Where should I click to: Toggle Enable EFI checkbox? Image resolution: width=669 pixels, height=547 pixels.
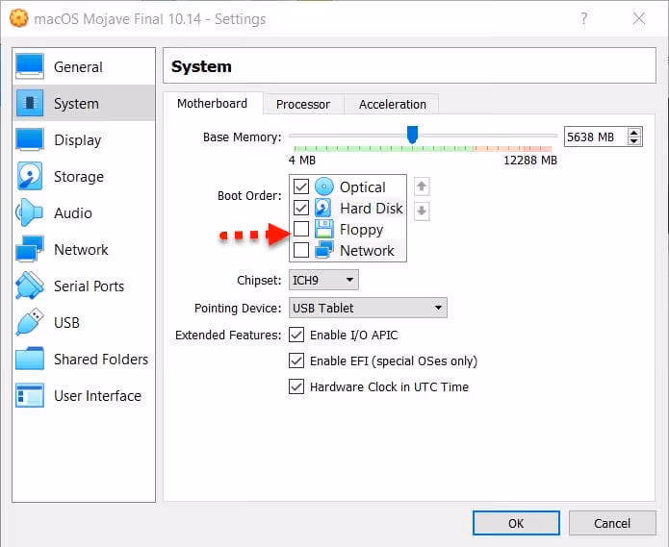click(x=296, y=361)
